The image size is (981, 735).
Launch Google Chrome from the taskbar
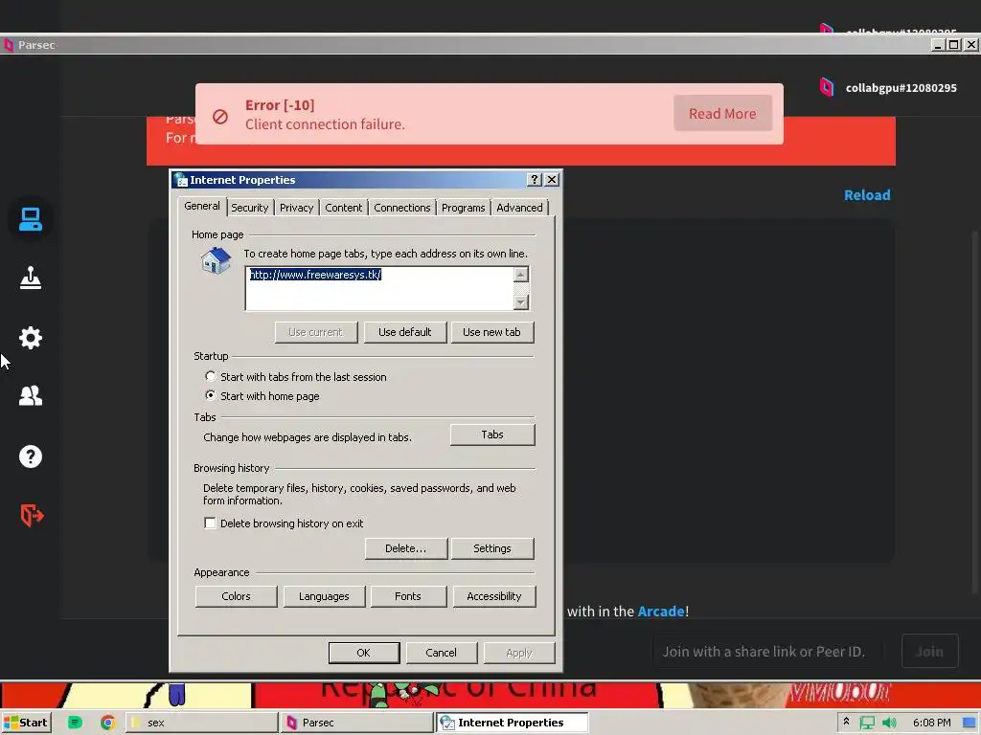coord(107,723)
